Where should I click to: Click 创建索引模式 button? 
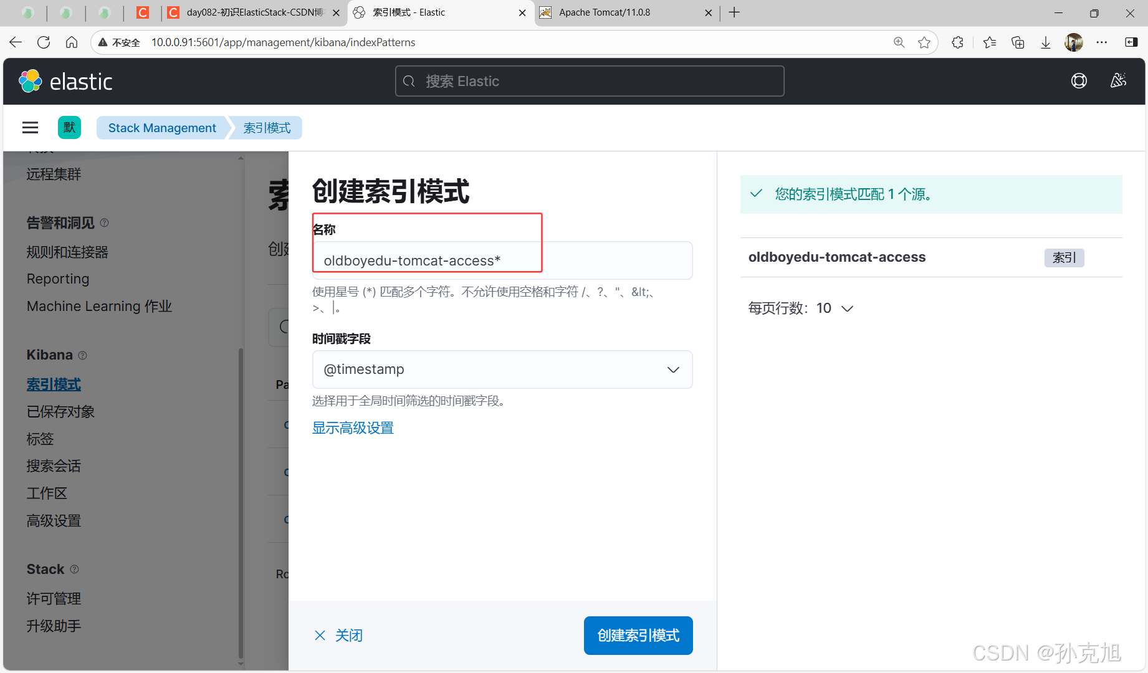[638, 636]
